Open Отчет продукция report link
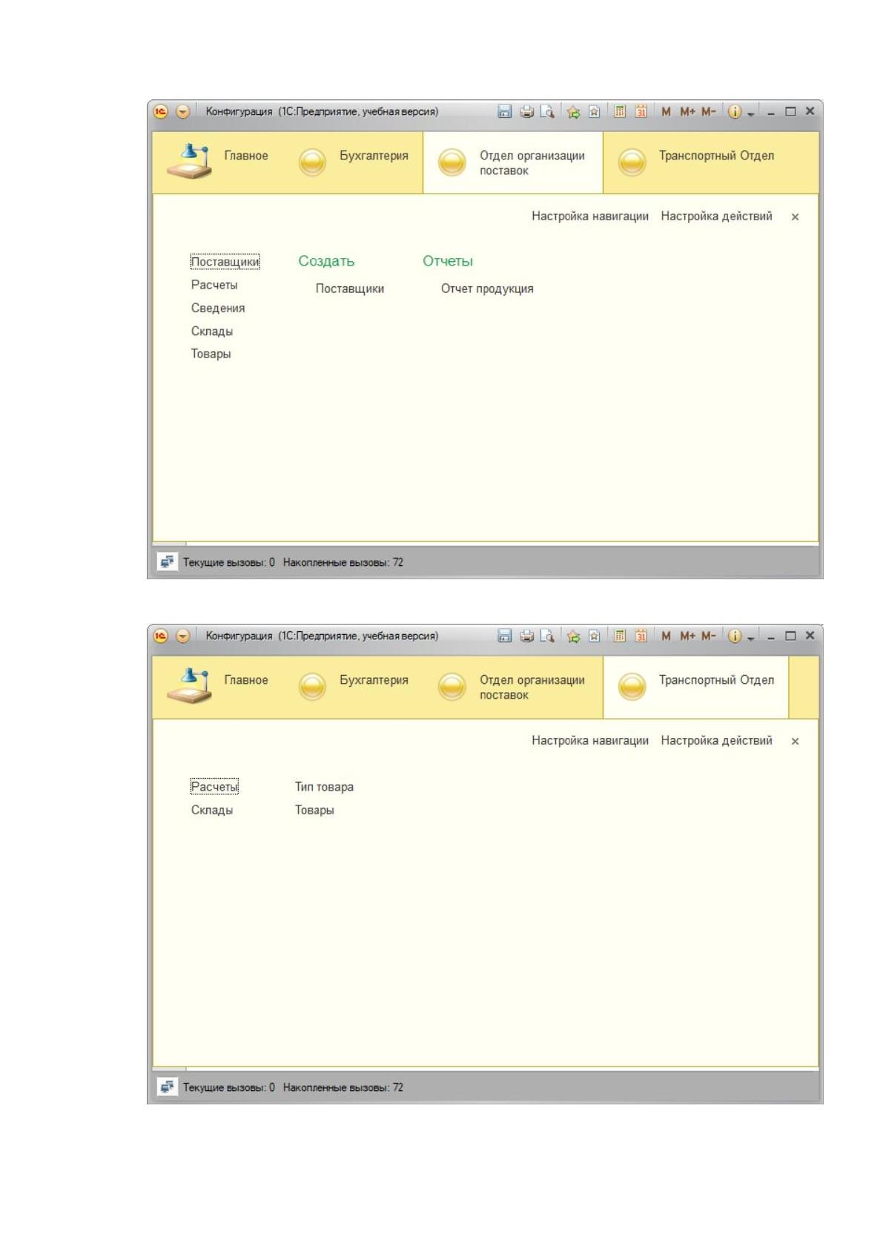The image size is (883, 1249). pyautogui.click(x=487, y=289)
